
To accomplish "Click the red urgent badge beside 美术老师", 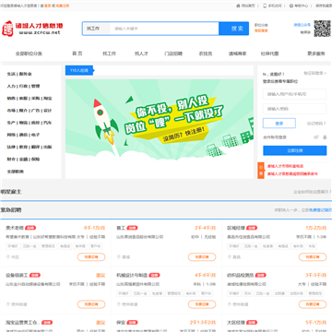I will (x=30, y=228).
